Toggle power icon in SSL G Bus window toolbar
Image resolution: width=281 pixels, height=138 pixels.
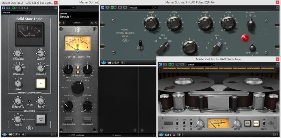(3, 8)
